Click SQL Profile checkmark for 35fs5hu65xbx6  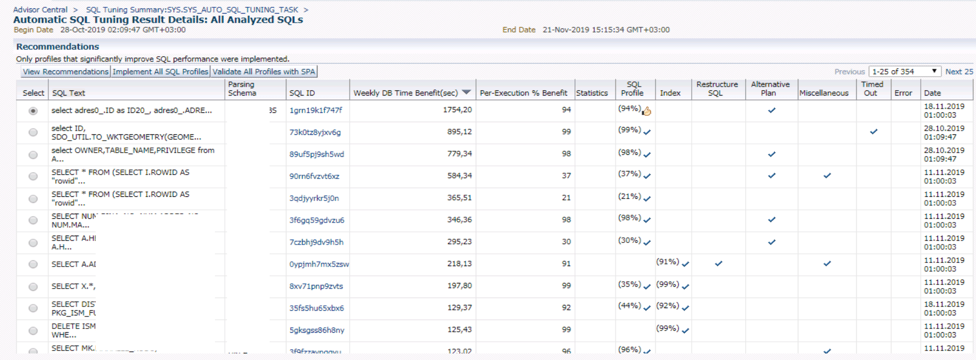[x=647, y=308]
